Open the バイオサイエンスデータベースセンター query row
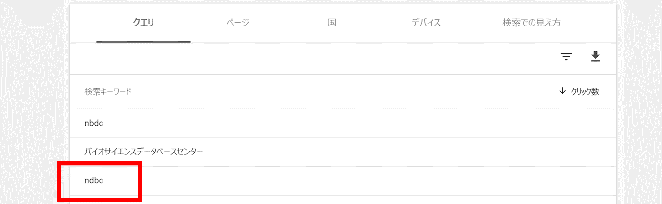The height and width of the screenshot is (204, 662). click(x=143, y=152)
